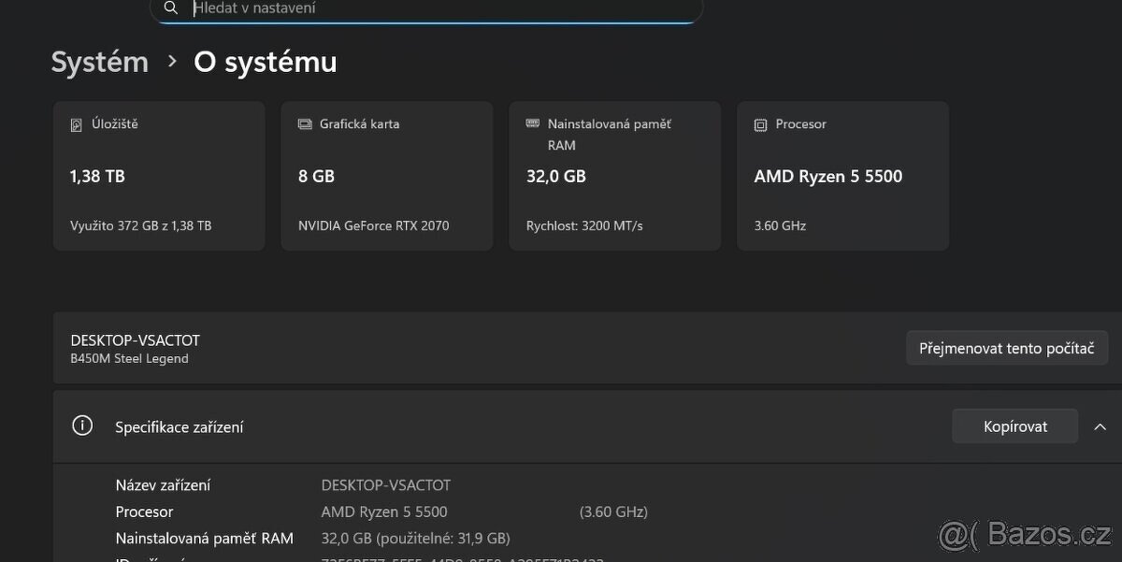
Task: Click the 32,0 GB installed RAM value
Action: [555, 176]
